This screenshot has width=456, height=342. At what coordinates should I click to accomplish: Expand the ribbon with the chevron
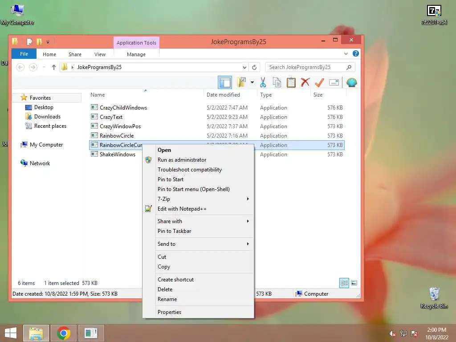click(346, 53)
